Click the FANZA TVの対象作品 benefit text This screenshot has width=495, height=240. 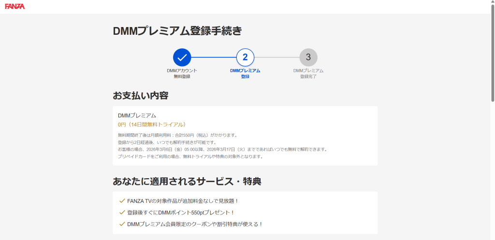click(183, 200)
